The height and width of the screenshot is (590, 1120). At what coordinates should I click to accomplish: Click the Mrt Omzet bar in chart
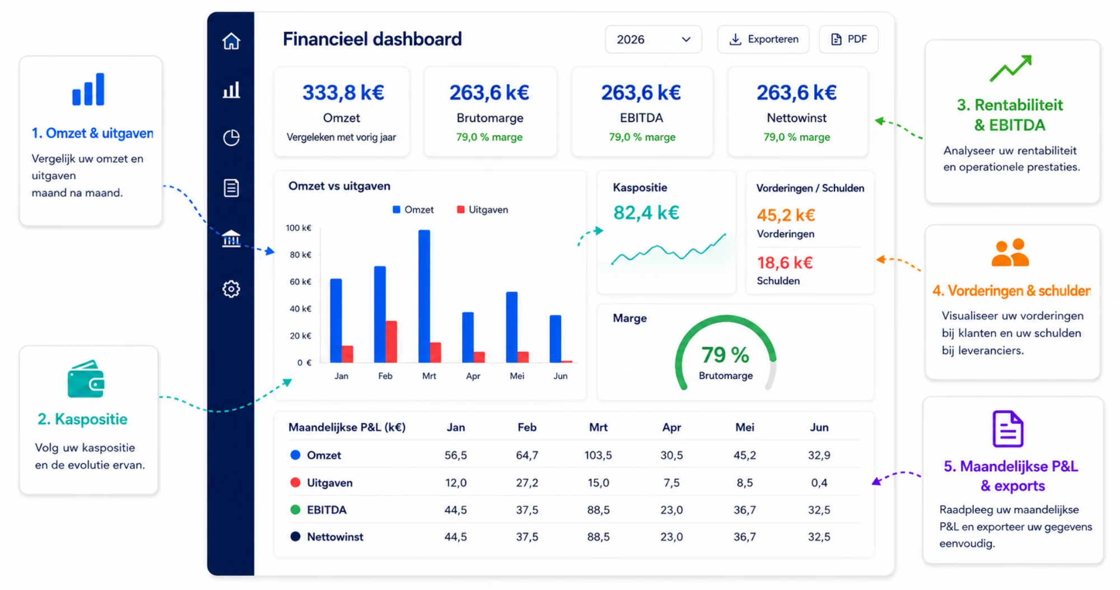[424, 296]
